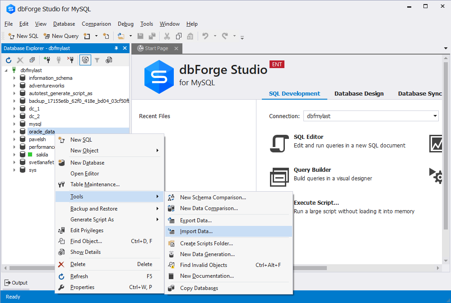Click the Delete X icon in Database Explorer toolbar
Screen dimensions: 451x303
point(20,60)
